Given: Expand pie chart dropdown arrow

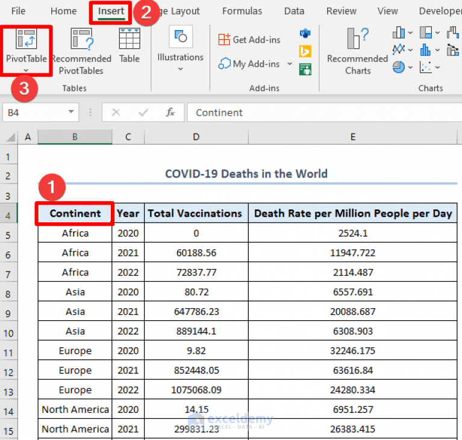Looking at the screenshot, I should pyautogui.click(x=410, y=67).
